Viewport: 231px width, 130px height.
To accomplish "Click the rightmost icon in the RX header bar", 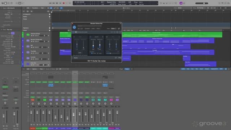I will pyautogui.click(x=120, y=32).
